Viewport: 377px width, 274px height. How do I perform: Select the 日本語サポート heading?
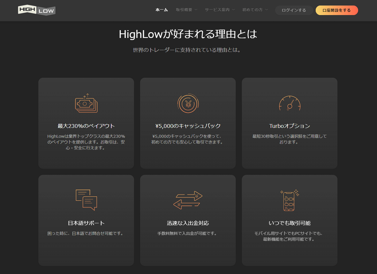[x=86, y=223]
